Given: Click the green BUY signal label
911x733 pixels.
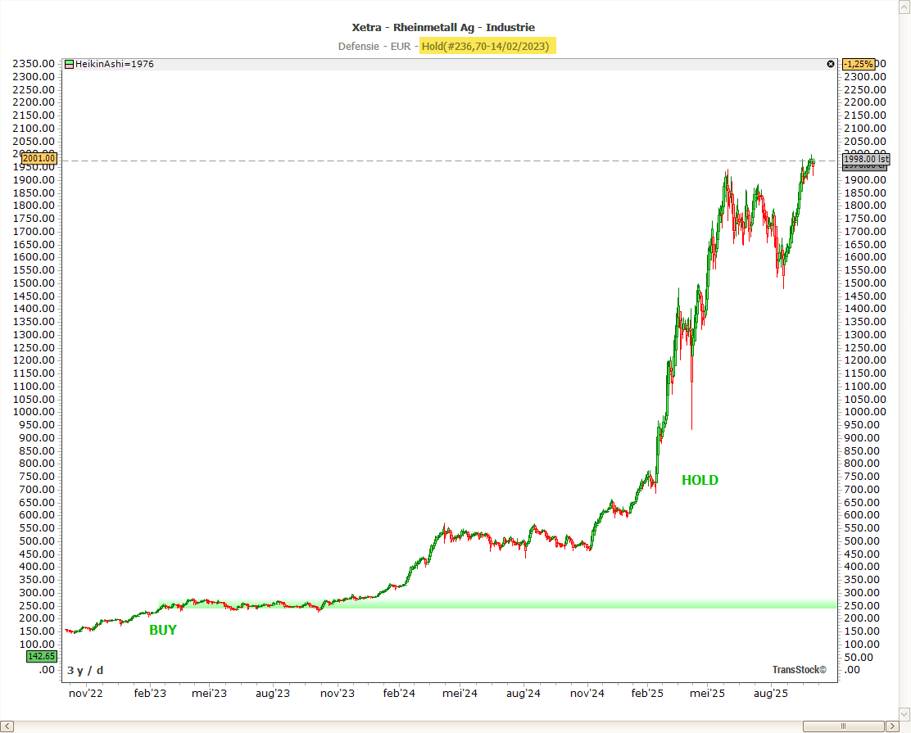Looking at the screenshot, I should pos(162,631).
